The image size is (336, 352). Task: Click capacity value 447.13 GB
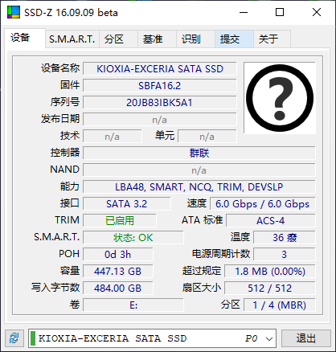(118, 272)
